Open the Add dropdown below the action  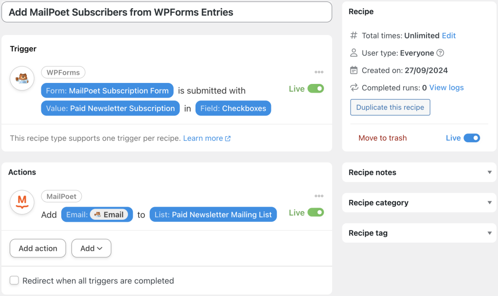tap(91, 248)
